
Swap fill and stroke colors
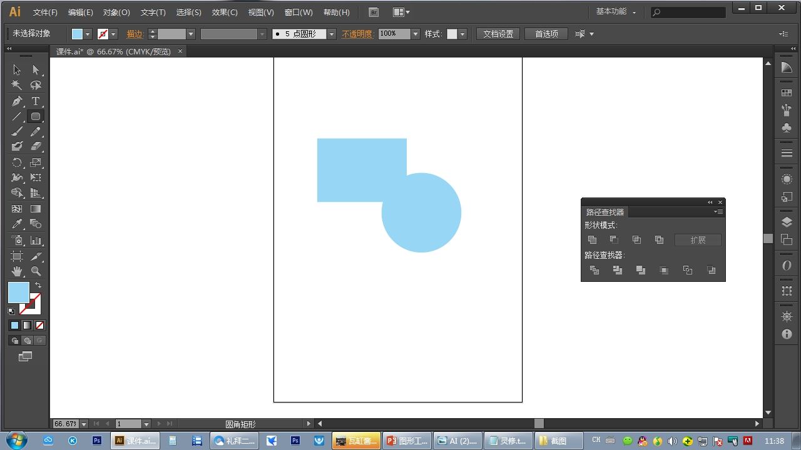tap(38, 285)
